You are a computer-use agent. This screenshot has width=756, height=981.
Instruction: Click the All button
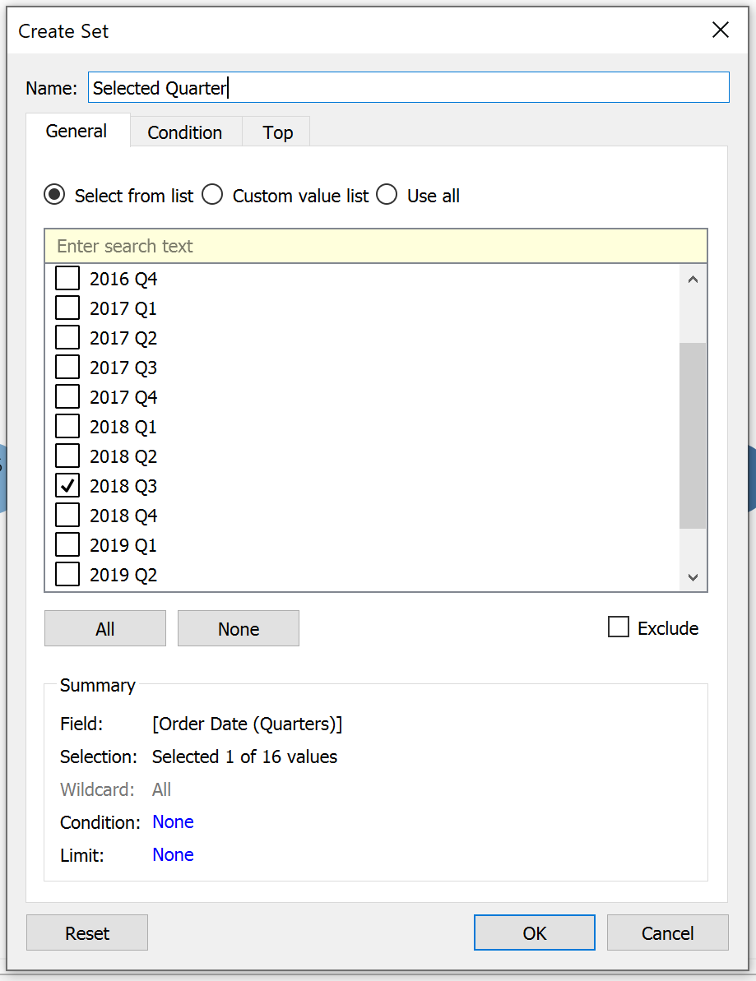[105, 628]
